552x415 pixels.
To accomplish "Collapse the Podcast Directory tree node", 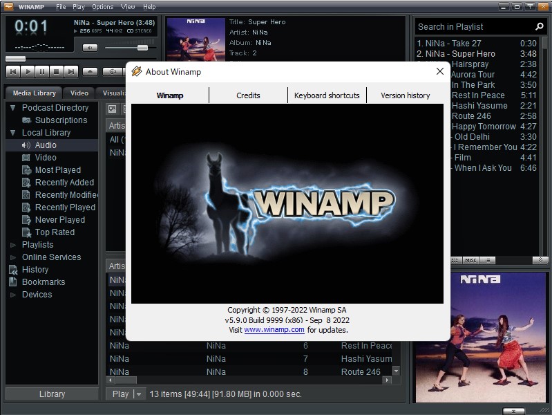I will coord(13,107).
